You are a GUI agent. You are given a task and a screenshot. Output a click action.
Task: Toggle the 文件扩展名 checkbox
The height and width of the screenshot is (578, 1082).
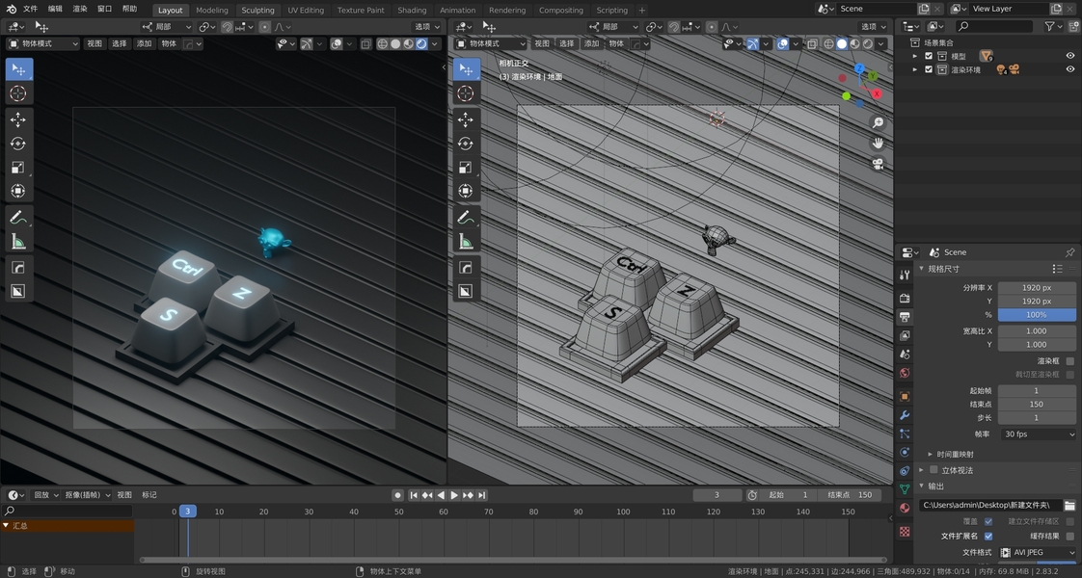tap(988, 536)
